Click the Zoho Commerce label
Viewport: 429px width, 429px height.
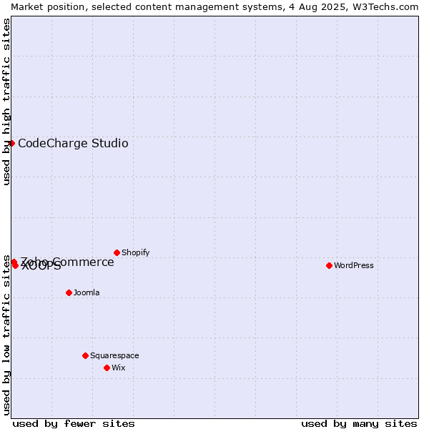coord(67,262)
